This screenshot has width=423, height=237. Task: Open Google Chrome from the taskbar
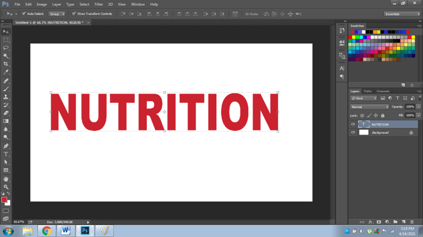pyautogui.click(x=46, y=231)
